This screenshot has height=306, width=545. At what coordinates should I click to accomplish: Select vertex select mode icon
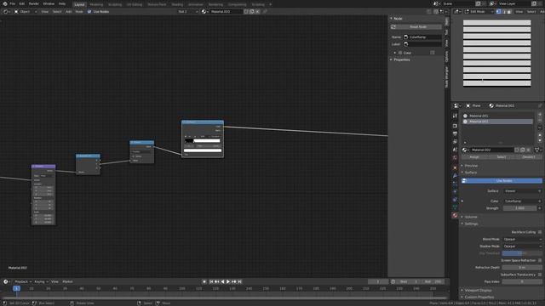(499, 11)
